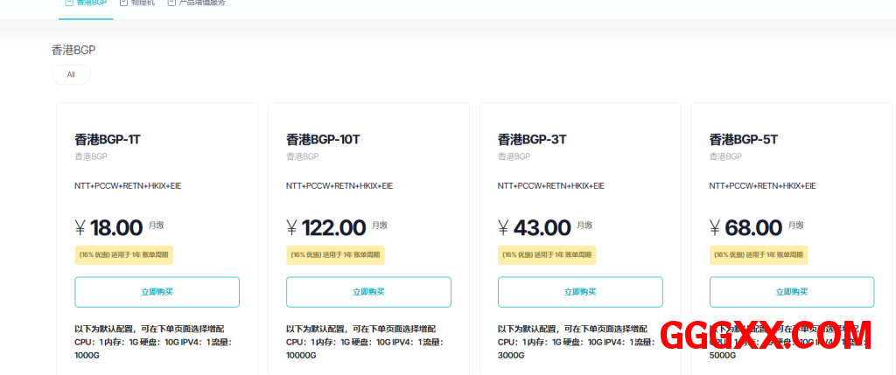Open the 产品增值服务 tab label
The width and height of the screenshot is (896, 375).
click(x=202, y=3)
